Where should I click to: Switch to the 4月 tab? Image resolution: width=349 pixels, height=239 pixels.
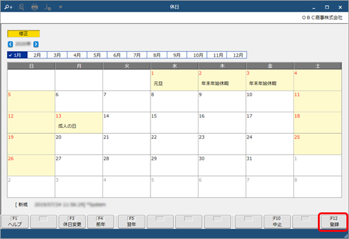pos(77,55)
